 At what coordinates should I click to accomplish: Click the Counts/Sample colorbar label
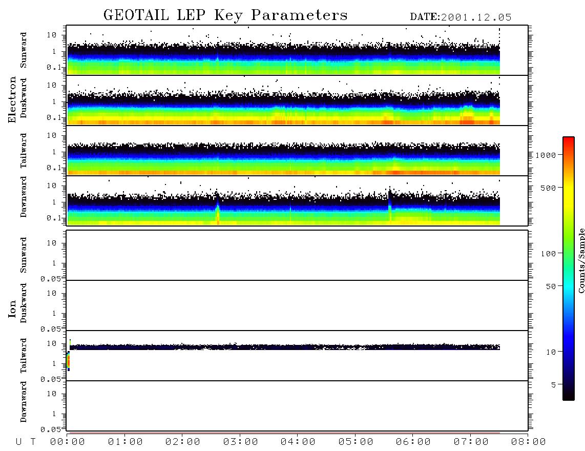click(x=581, y=260)
